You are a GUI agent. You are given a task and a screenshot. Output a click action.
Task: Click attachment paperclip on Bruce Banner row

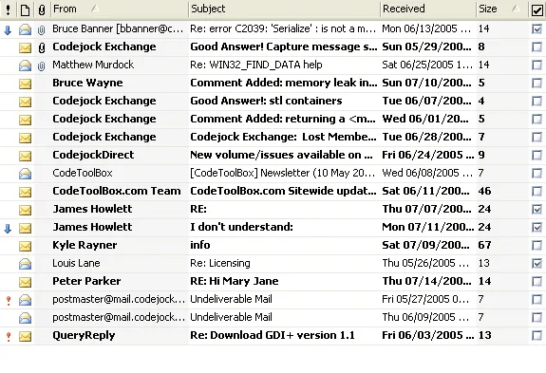click(42, 30)
